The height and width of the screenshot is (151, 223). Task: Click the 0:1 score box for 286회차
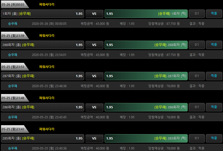click(x=197, y=107)
